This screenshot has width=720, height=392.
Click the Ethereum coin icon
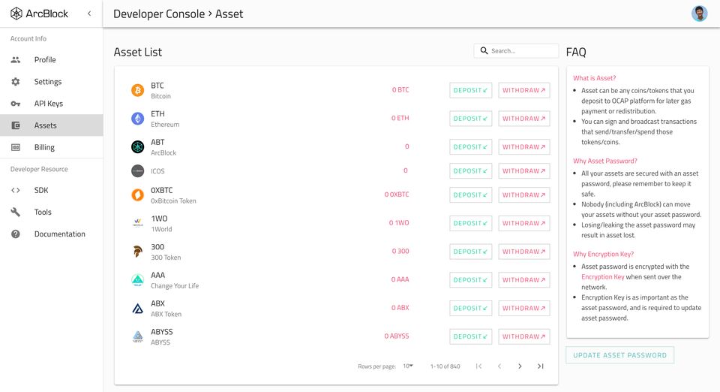137,119
